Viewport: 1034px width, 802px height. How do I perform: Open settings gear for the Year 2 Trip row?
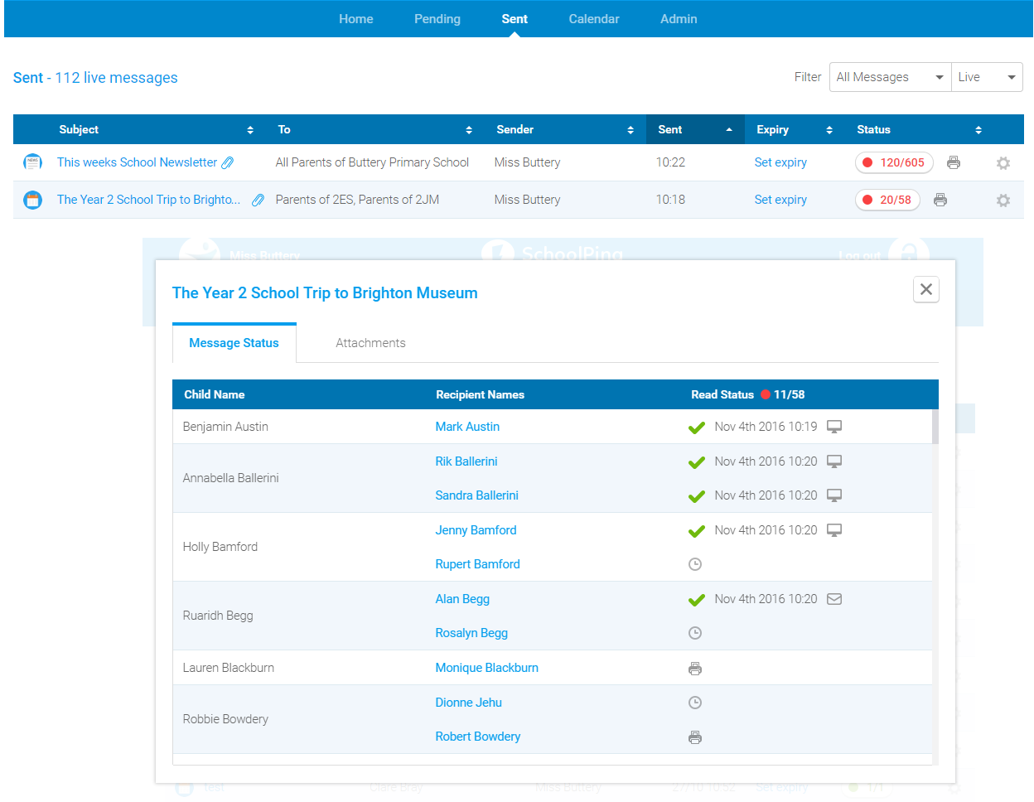point(1003,200)
